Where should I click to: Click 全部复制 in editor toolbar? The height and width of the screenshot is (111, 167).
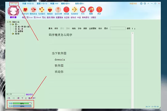point(93,28)
